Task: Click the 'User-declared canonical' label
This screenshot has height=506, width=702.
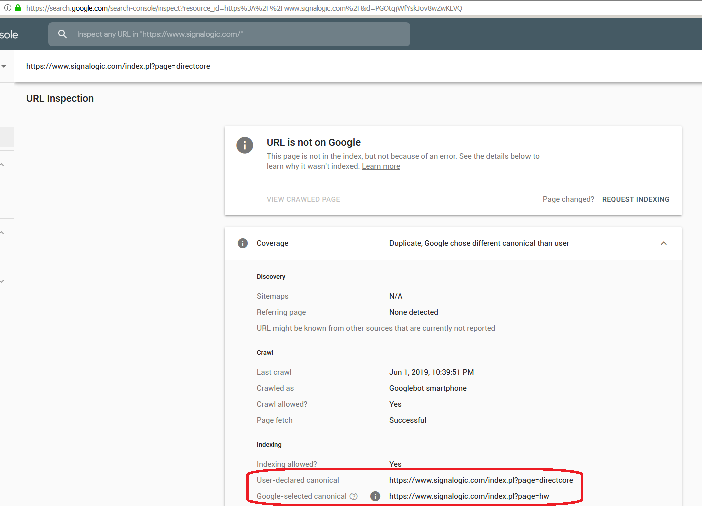Action: click(298, 480)
